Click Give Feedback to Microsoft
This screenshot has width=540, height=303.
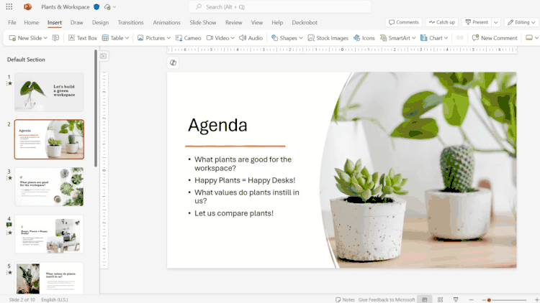387,299
